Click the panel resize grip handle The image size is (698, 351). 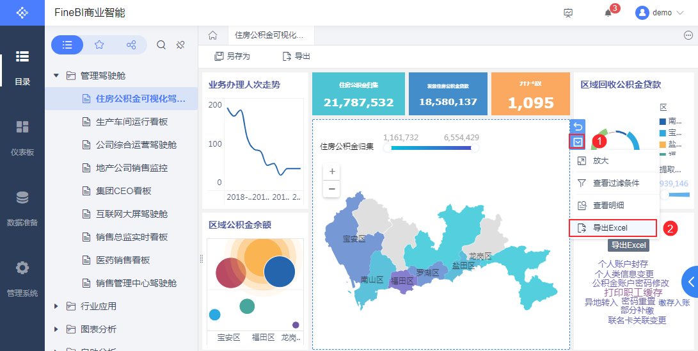[201, 258]
